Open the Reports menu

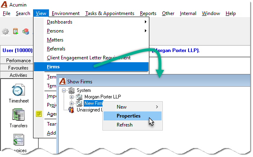tap(148, 13)
